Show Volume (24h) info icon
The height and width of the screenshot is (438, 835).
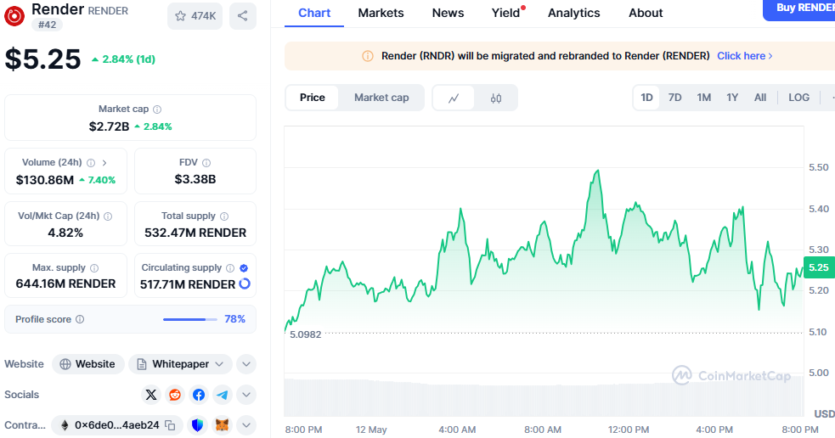tap(91, 163)
